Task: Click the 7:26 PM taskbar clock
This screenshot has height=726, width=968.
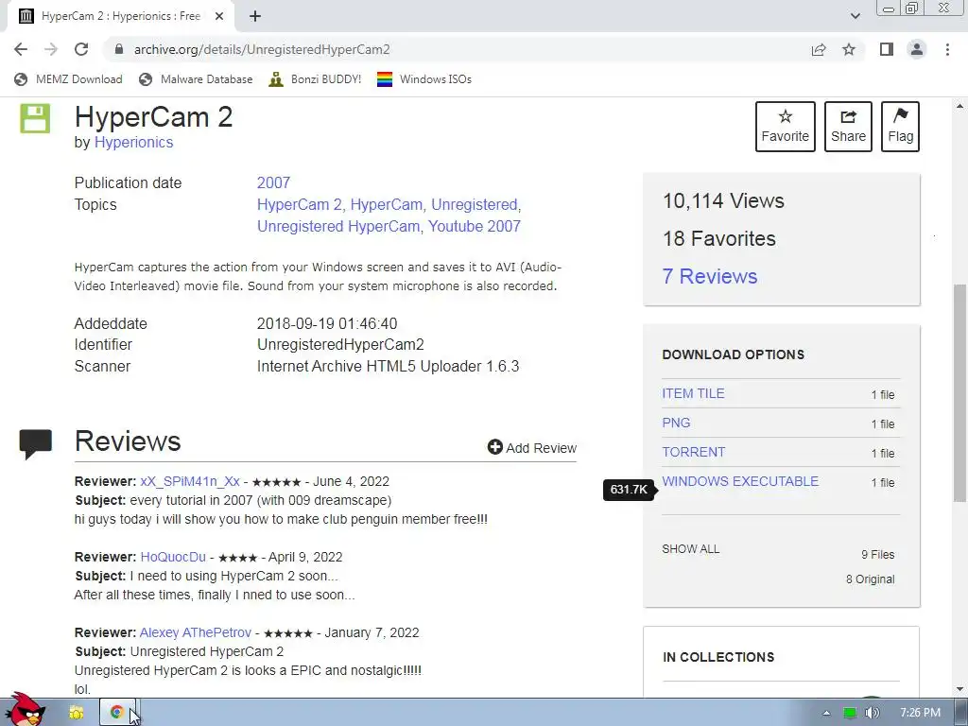Action: point(920,713)
